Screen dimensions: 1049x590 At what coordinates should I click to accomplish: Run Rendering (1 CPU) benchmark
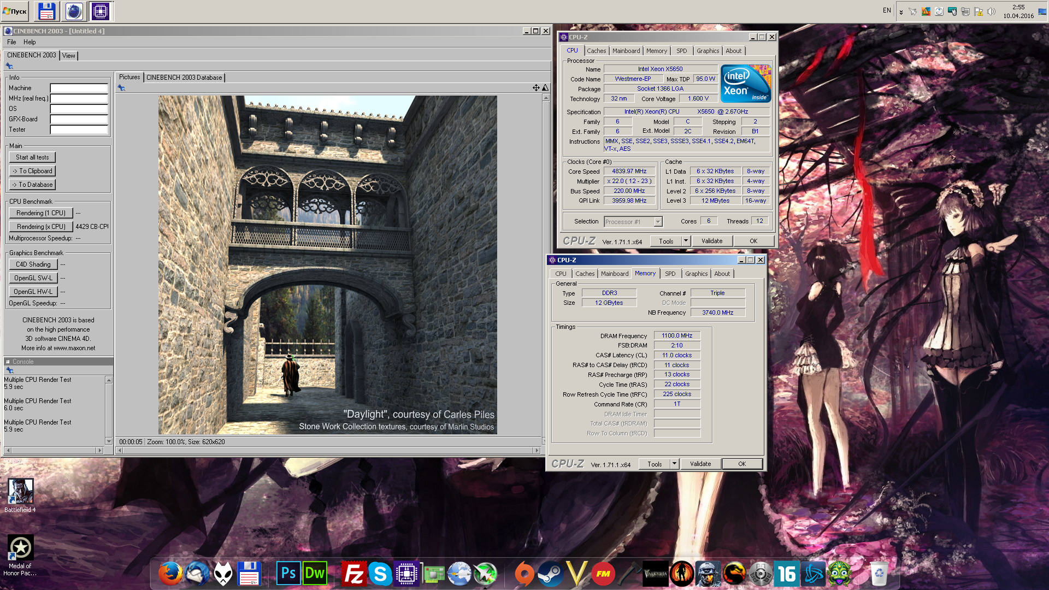click(x=41, y=213)
